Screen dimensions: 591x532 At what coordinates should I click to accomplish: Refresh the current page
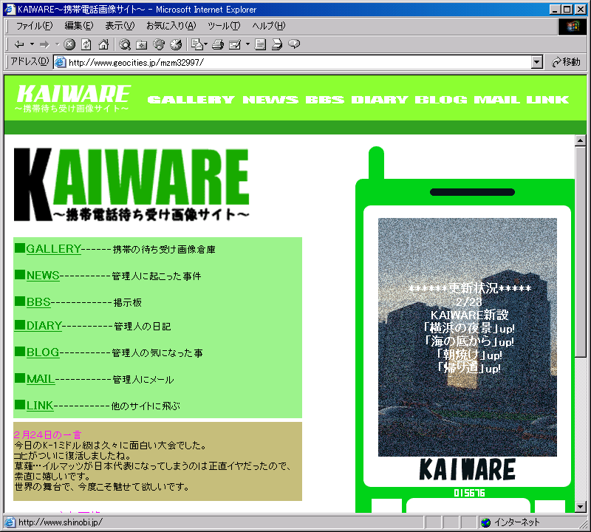point(86,44)
